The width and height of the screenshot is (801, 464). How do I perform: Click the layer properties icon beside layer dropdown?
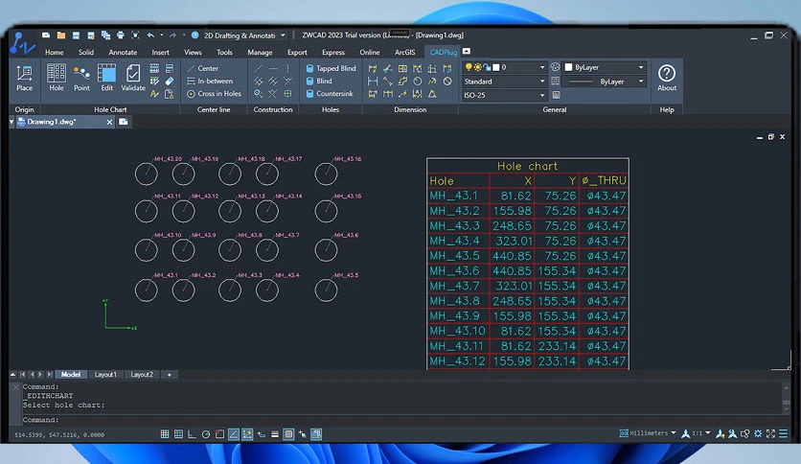point(556,67)
